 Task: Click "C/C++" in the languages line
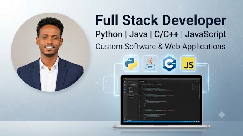coord(166,34)
